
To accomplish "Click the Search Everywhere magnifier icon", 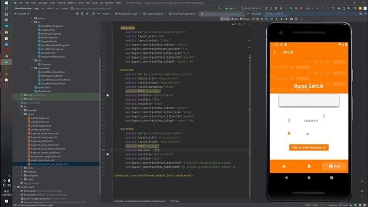I will pyautogui.click(x=355, y=8).
